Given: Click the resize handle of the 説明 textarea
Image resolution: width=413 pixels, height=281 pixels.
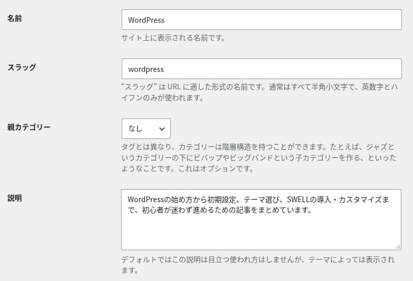Looking at the screenshot, I should pyautogui.click(x=398, y=247).
